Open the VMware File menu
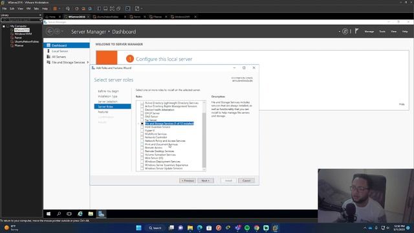Viewport: 414px width, 233px height. tap(5, 8)
